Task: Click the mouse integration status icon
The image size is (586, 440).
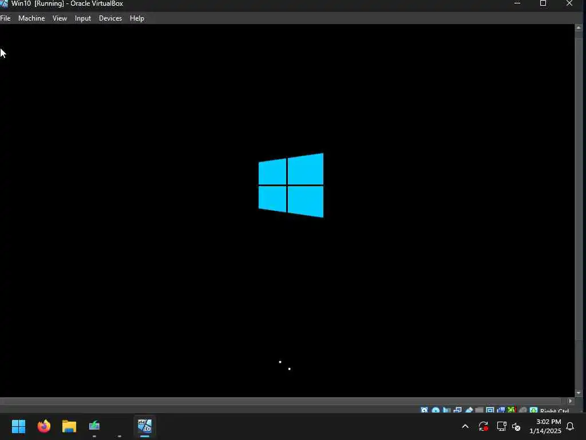Action: tap(522, 410)
